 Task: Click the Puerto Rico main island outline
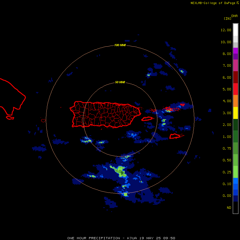pos(105,114)
